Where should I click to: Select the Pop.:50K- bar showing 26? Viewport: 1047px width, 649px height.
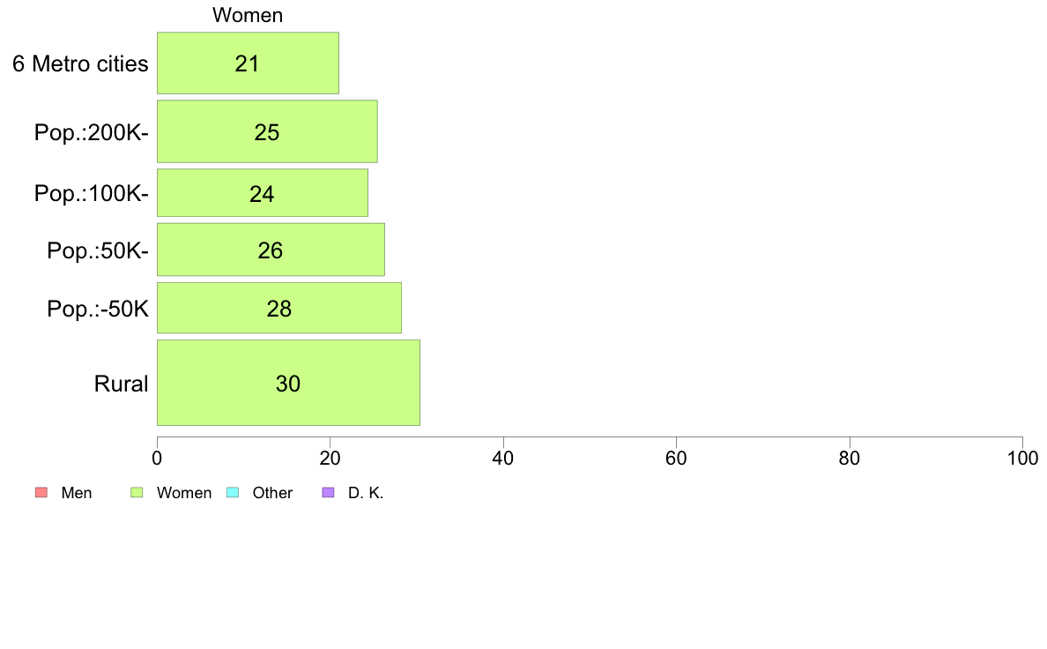coord(271,250)
